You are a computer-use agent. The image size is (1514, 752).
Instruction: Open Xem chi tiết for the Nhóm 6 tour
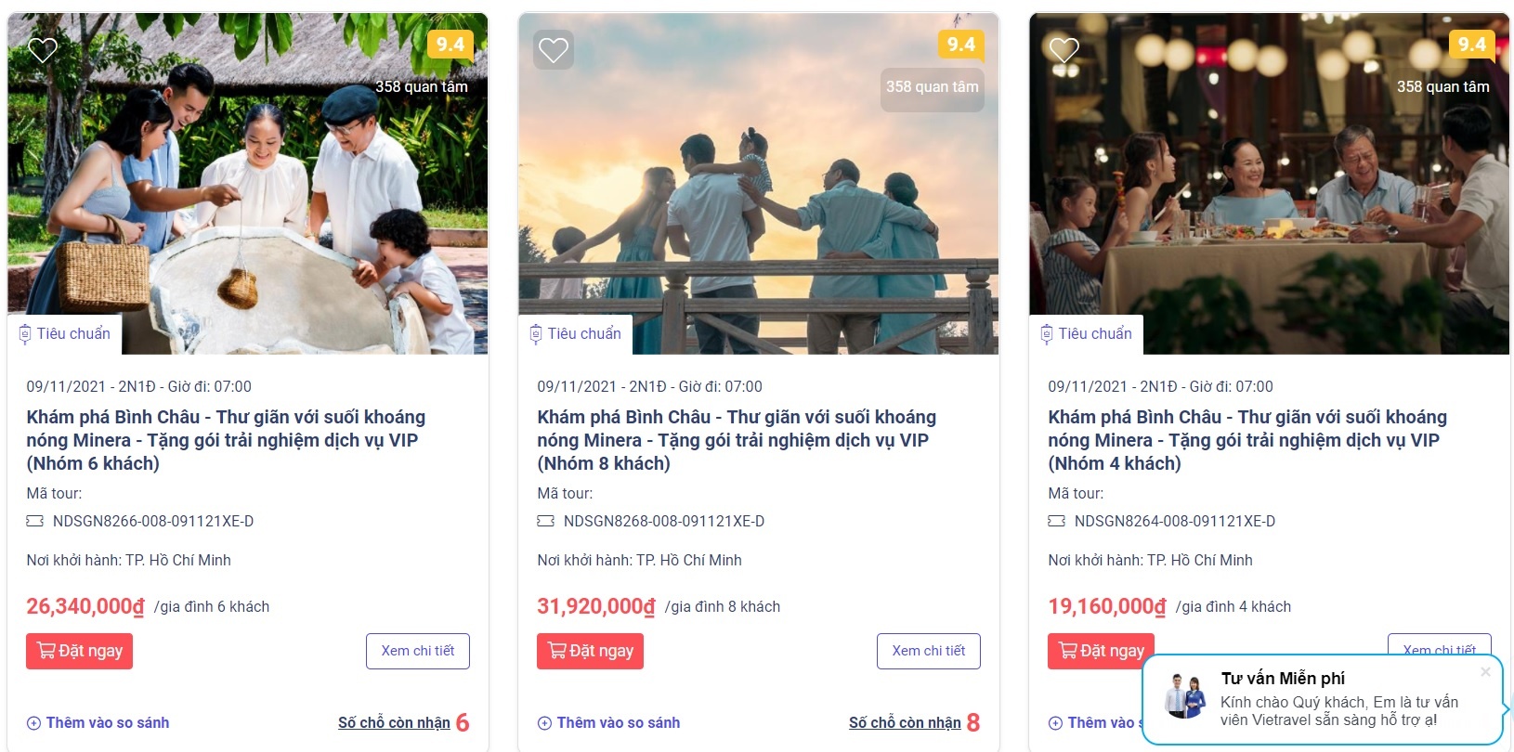[x=418, y=651]
